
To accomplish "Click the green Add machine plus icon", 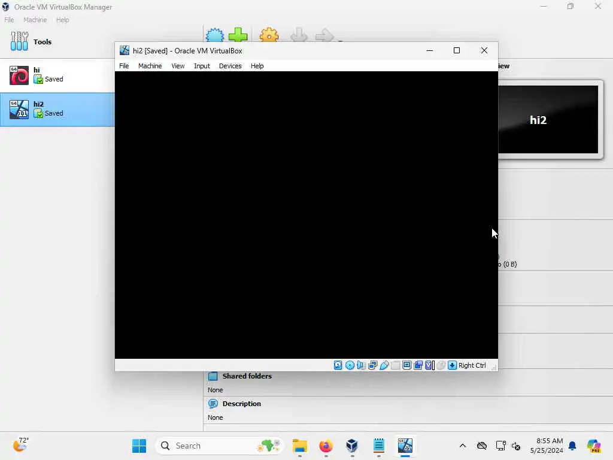I will coord(238,35).
